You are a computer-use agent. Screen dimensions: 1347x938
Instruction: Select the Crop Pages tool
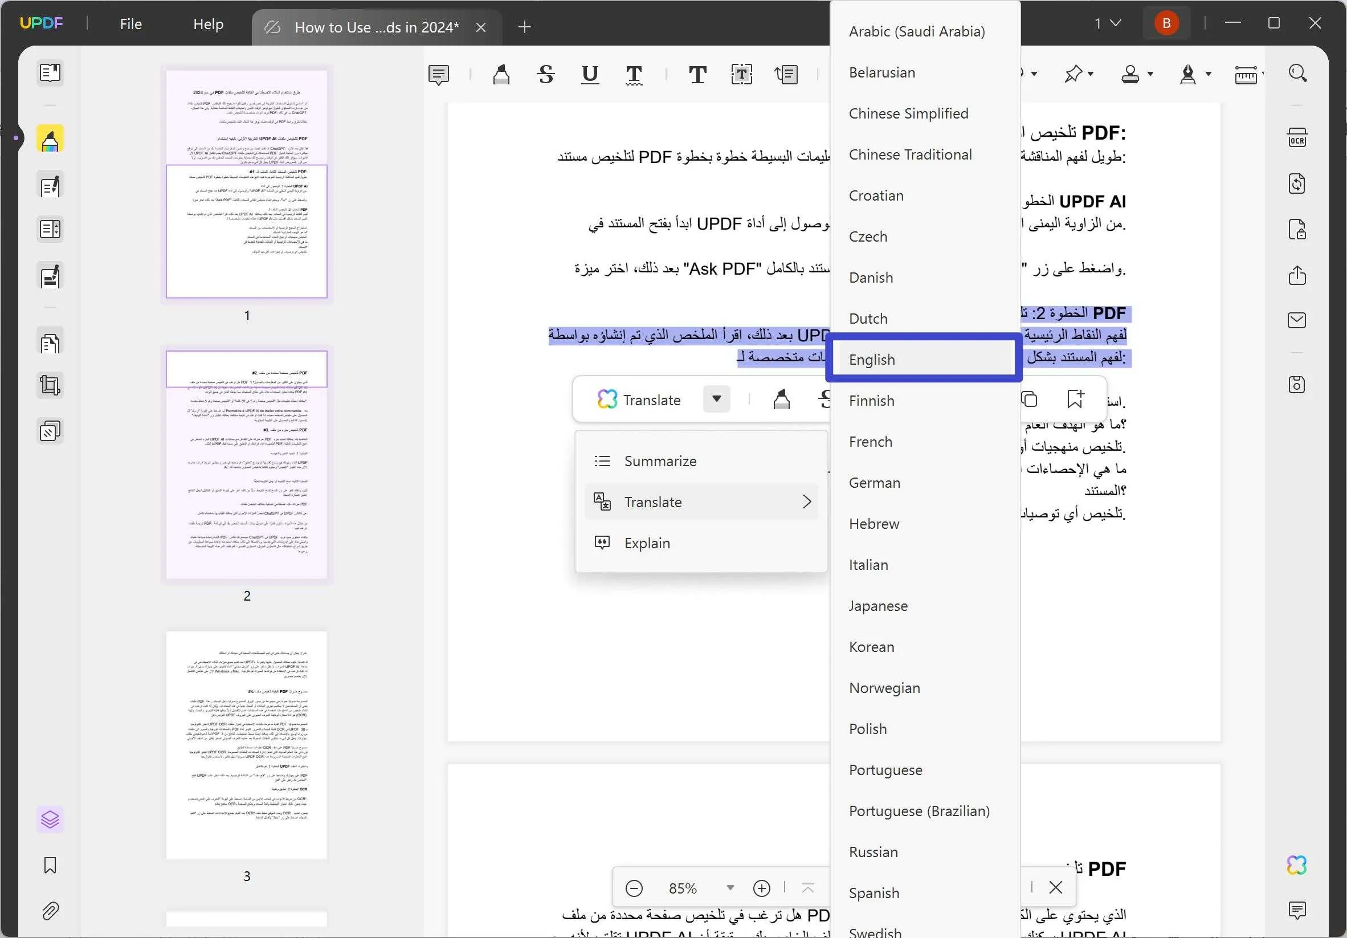click(x=50, y=385)
